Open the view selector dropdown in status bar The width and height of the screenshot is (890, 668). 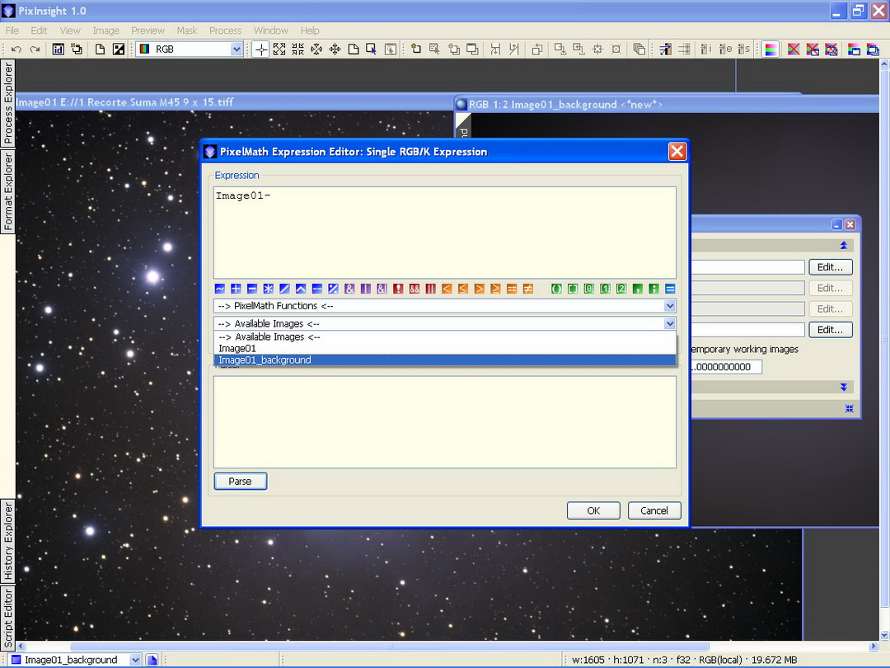[x=135, y=660]
